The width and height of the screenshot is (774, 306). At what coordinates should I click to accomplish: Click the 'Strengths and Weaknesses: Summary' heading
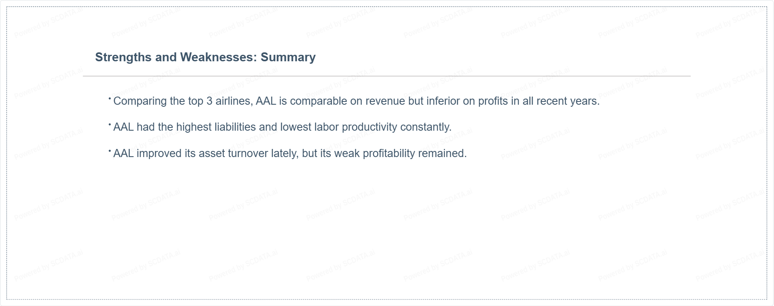point(205,57)
